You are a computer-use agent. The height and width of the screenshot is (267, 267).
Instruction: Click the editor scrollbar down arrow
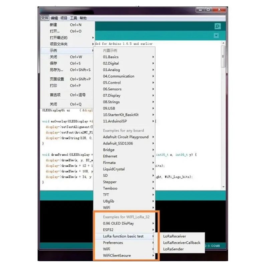(x=223, y=187)
